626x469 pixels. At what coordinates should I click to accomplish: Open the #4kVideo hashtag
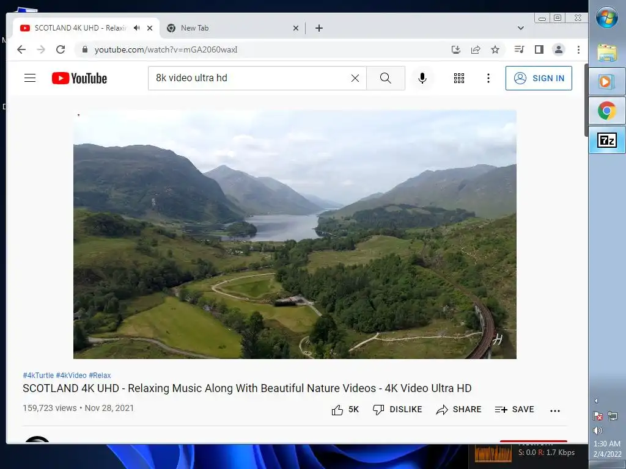[x=71, y=376]
